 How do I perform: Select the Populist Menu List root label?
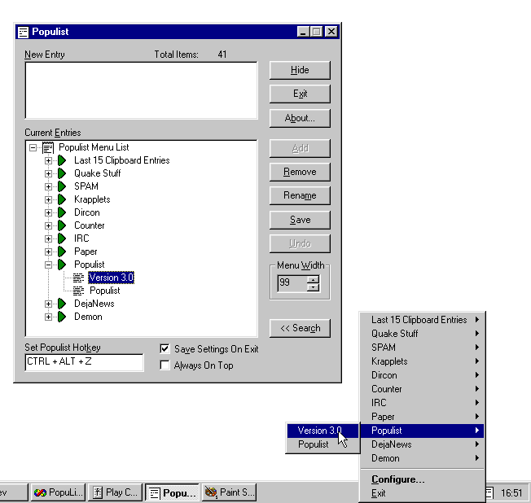(94, 147)
